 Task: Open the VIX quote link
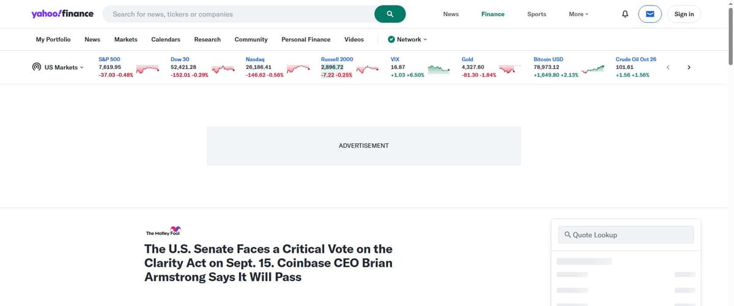395,59
